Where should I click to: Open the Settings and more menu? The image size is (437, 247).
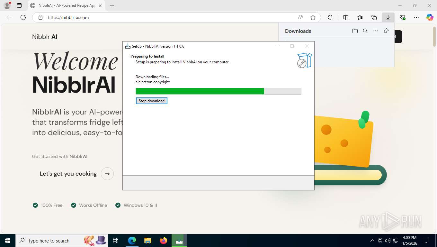click(x=416, y=17)
